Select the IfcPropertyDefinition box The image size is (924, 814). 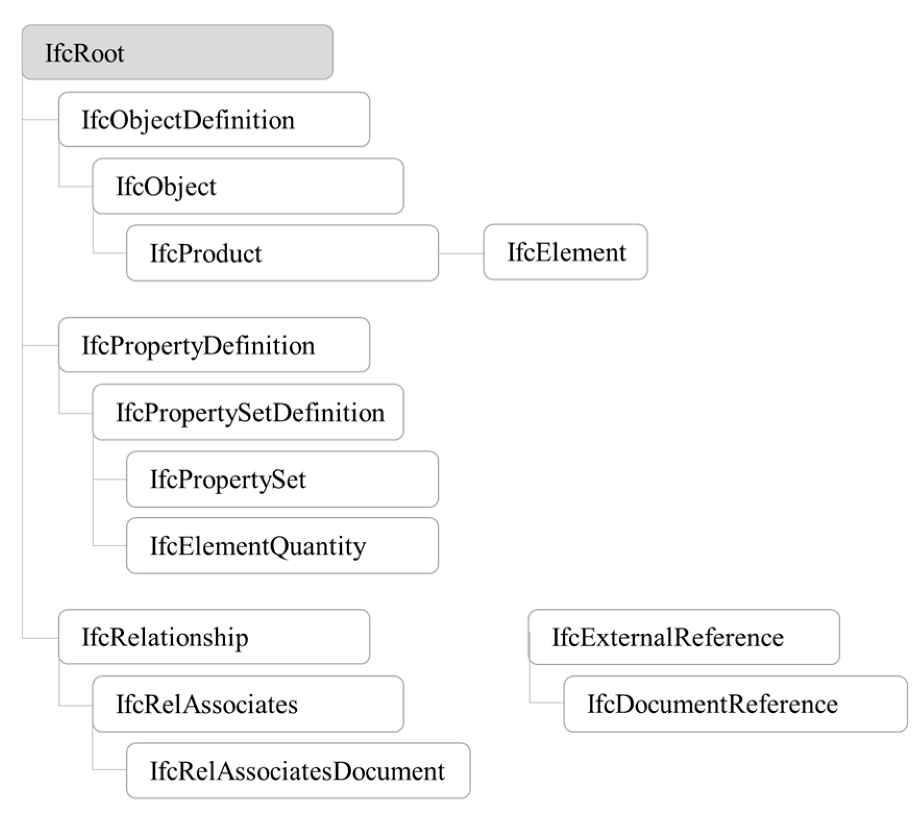[x=214, y=345]
